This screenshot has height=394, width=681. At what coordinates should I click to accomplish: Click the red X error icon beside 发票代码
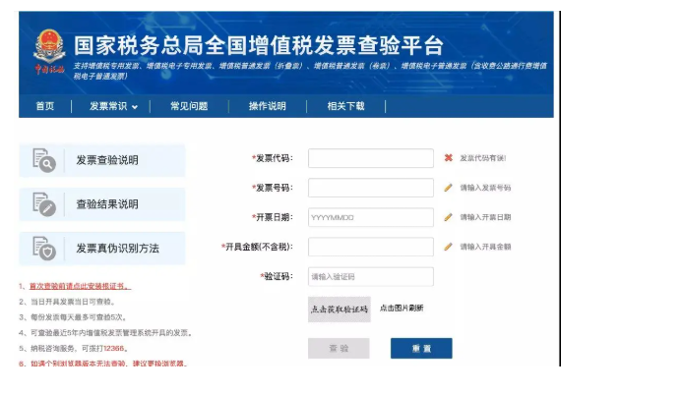point(448,158)
